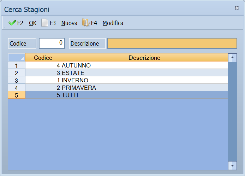Click the scrollbar up arrow
This screenshot has width=245, height=176.
[x=232, y=58]
